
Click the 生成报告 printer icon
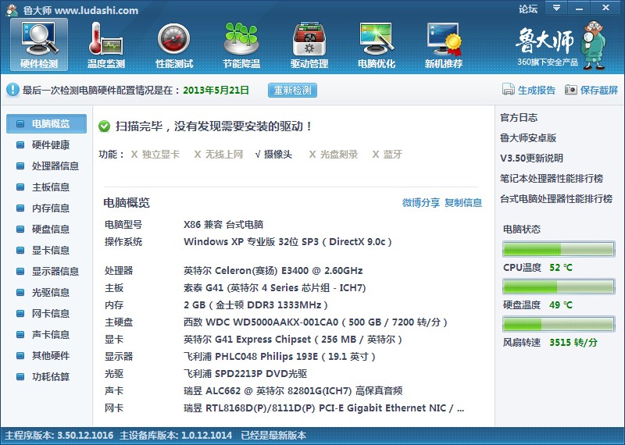coord(509,90)
